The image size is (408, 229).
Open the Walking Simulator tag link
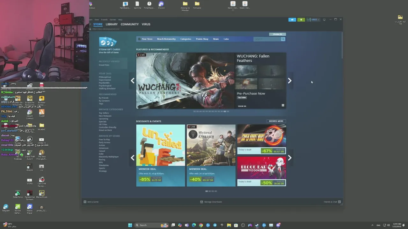click(107, 88)
